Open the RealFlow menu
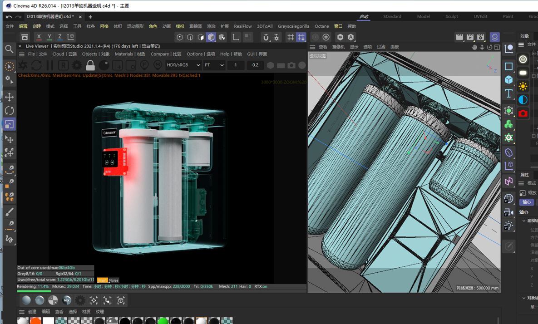The width and height of the screenshot is (538, 324). (242, 26)
